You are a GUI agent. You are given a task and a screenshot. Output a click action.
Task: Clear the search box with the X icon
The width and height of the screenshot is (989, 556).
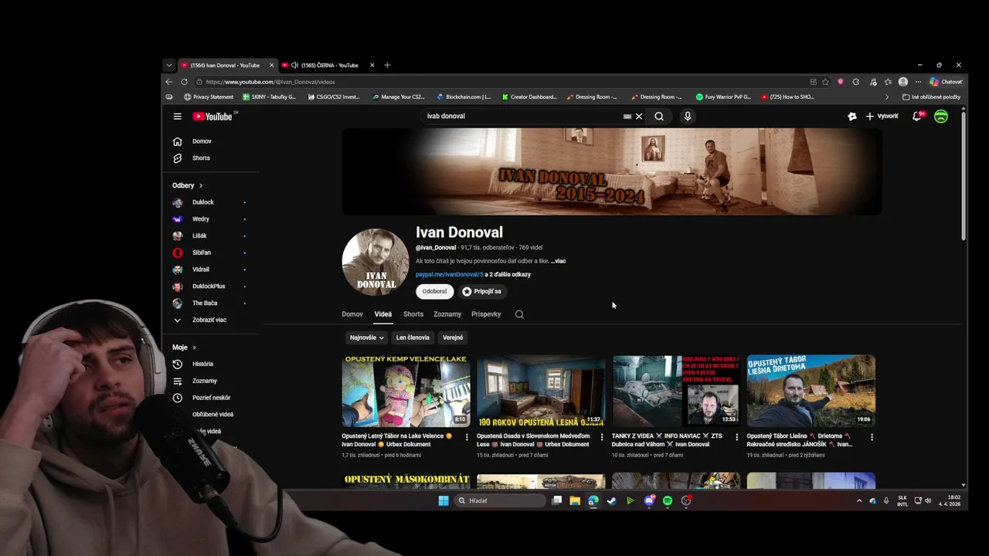pos(639,117)
